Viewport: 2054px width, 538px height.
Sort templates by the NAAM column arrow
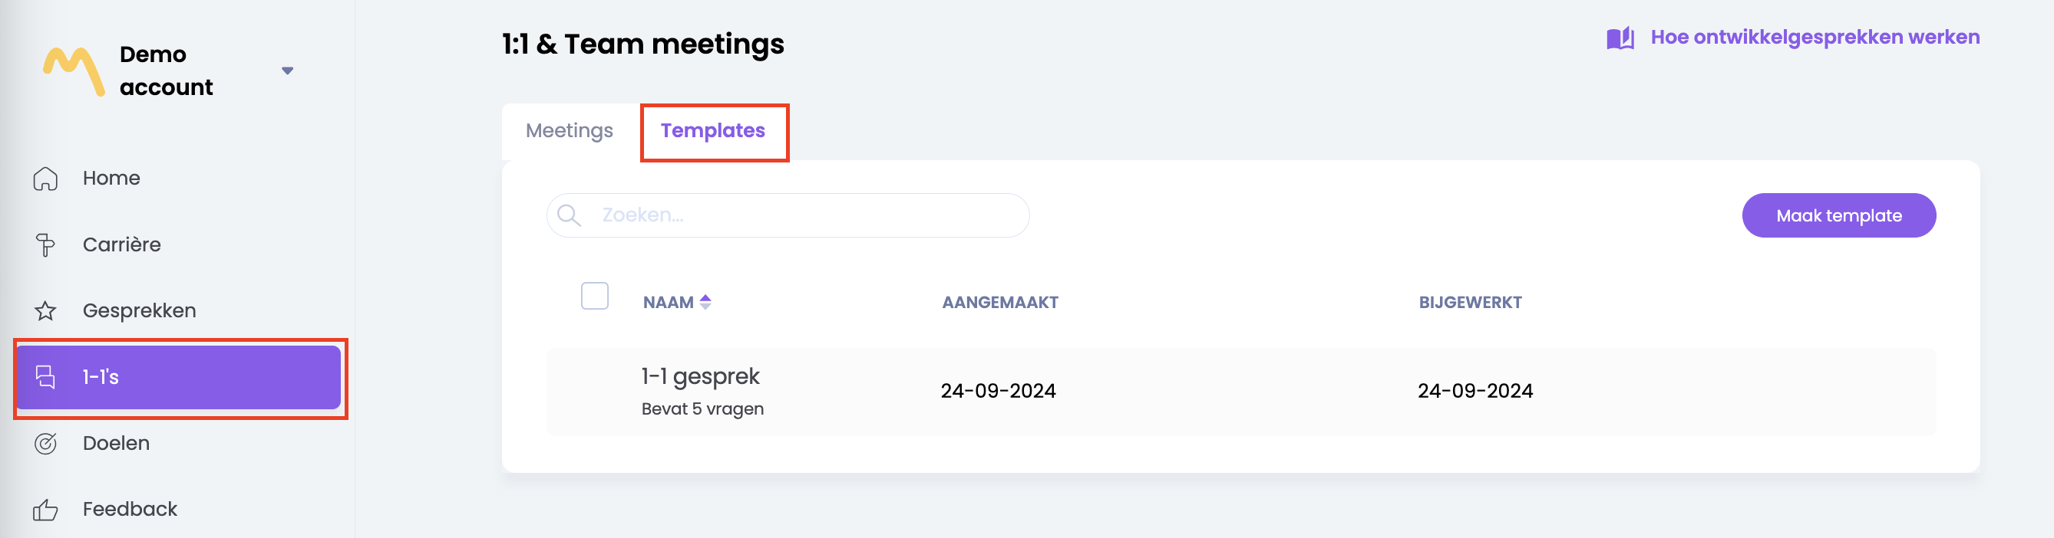pos(705,303)
